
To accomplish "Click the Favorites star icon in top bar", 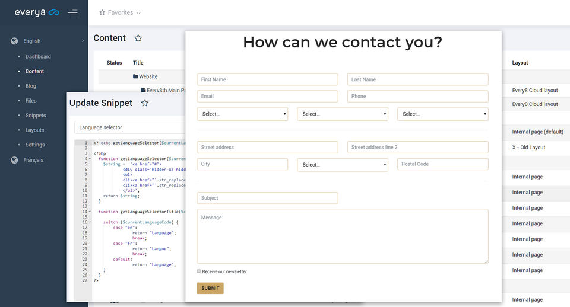I will [102, 12].
